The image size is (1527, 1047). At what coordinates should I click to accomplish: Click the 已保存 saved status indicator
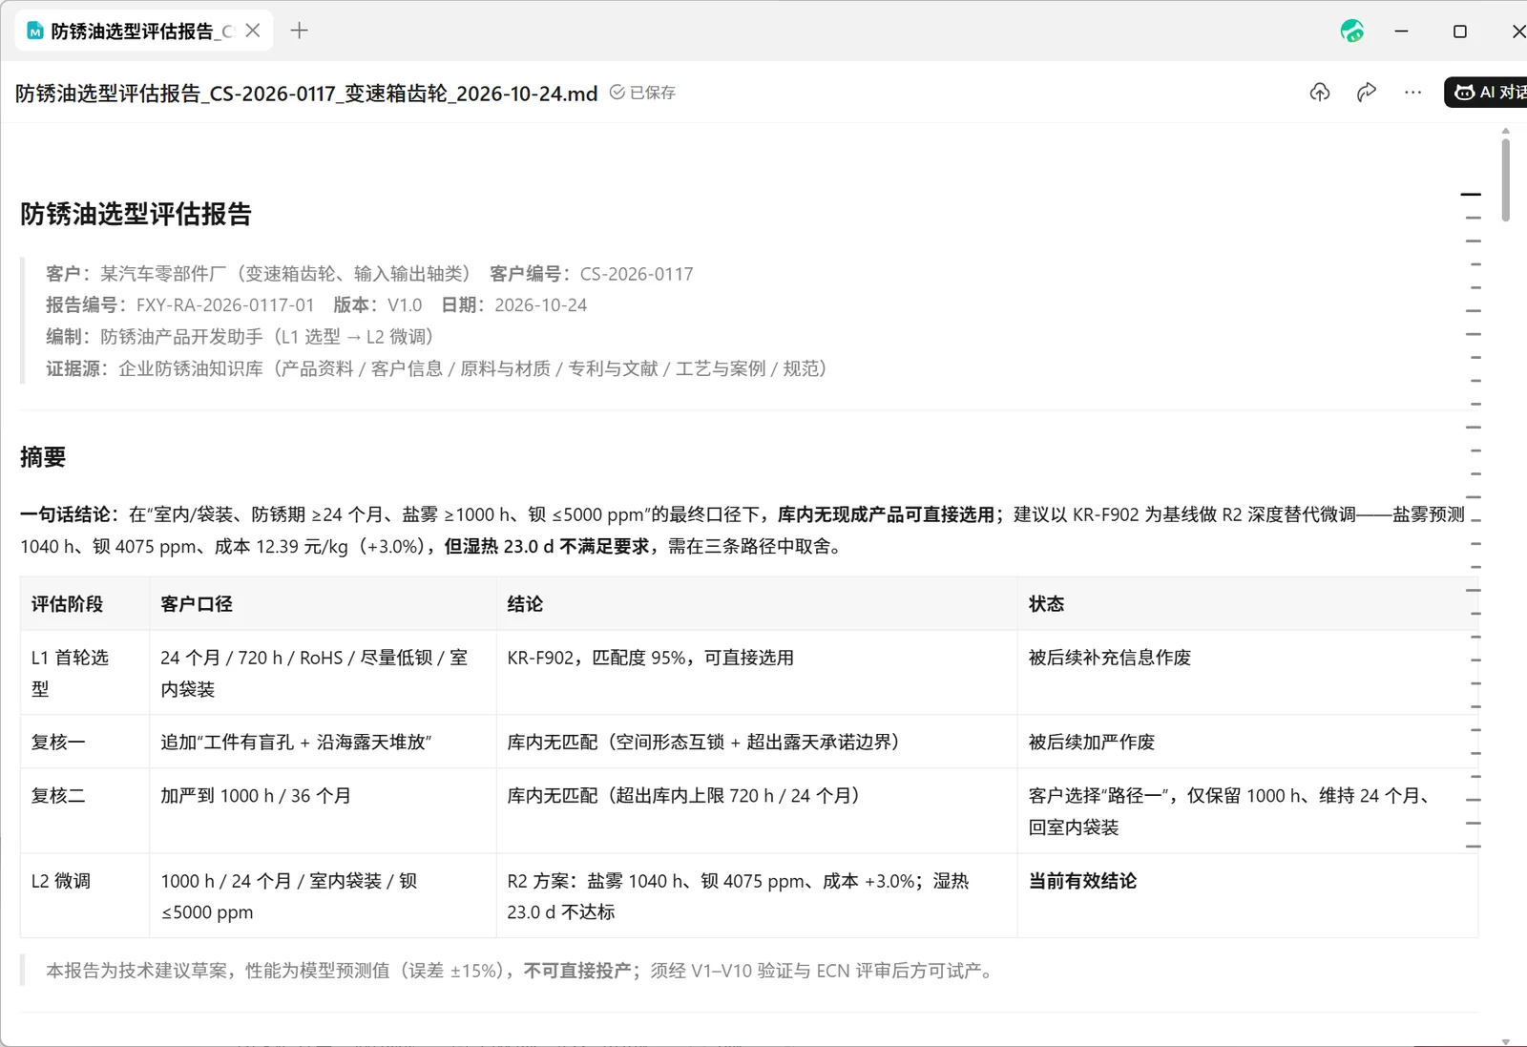642,93
